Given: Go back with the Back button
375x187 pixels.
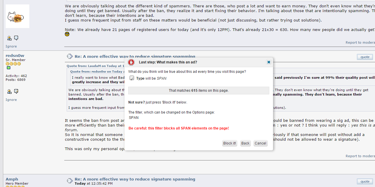Looking at the screenshot, I should pos(245,143).
